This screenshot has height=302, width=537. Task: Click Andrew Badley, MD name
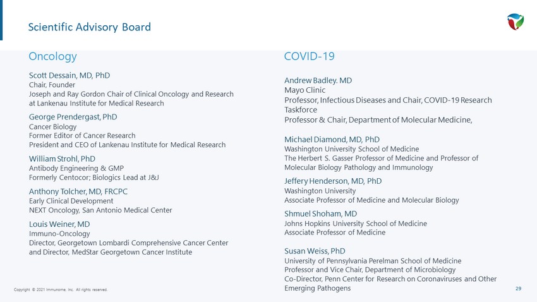tap(318, 80)
